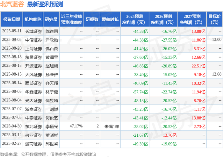Click the date 2025-07-07
Viewport: 223px width, 157px height.
(x=12, y=109)
